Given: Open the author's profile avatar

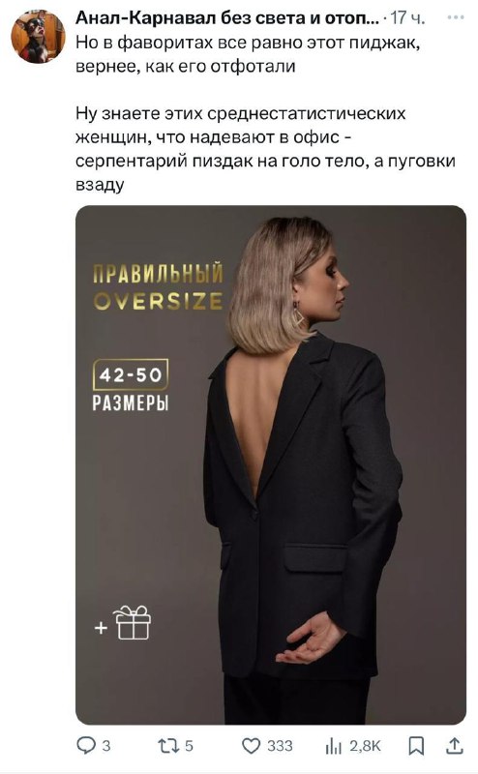Looking at the screenshot, I should pos(38,37).
